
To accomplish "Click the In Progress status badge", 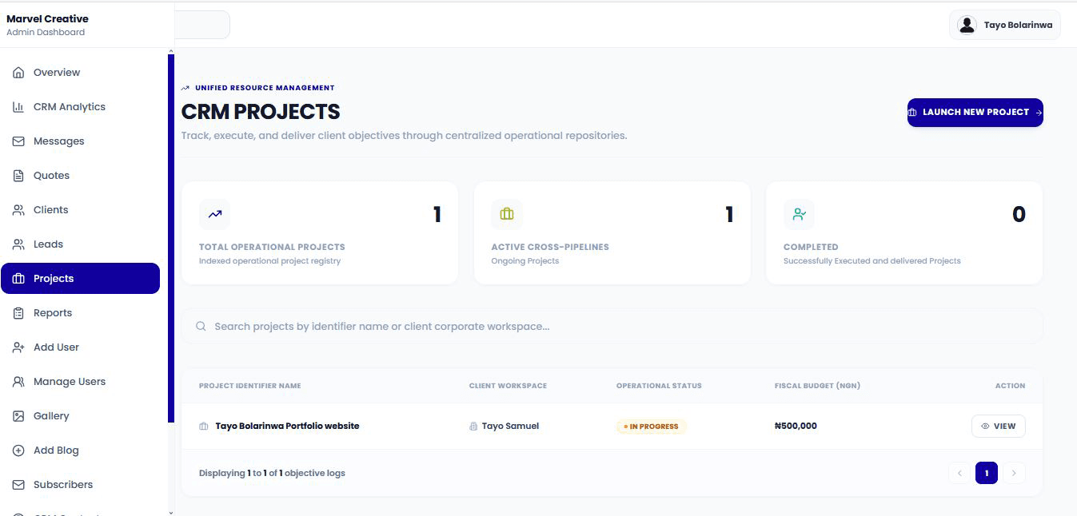I will click(651, 427).
